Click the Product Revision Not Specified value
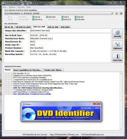 click(36, 48)
